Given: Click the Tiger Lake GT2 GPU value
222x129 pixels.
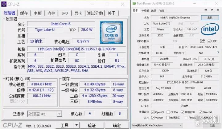Looking at the screenshot, I should tap(162, 24).
